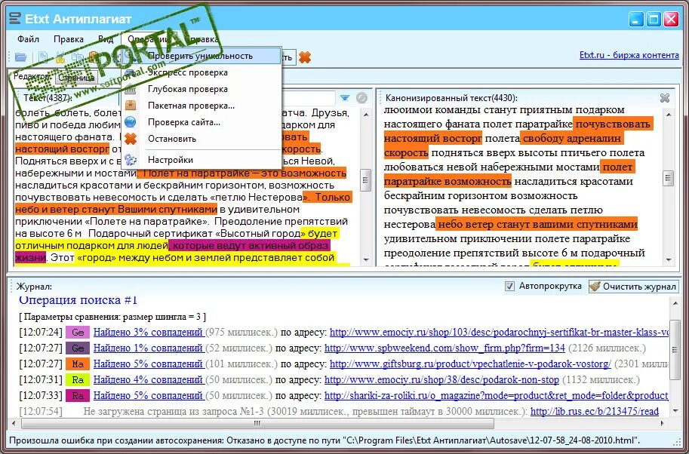Click the gray cancel circle icon in text panel
This screenshot has height=454, width=689.
point(361,97)
